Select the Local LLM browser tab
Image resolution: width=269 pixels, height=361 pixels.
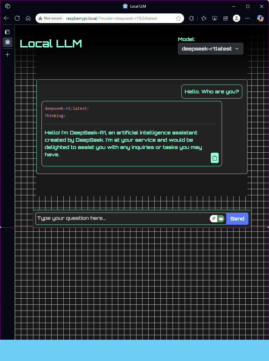pyautogui.click(x=134, y=6)
